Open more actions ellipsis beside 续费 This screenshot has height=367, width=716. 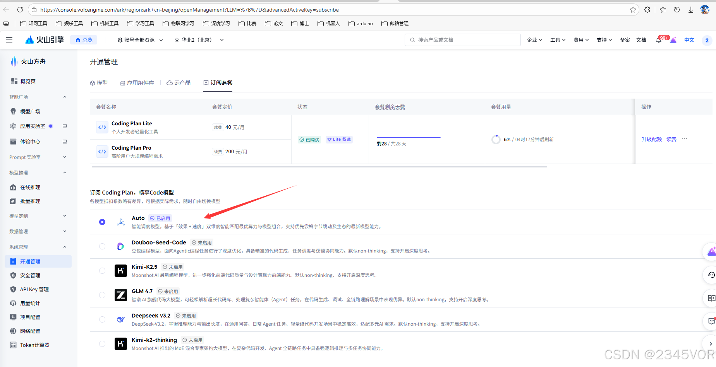(685, 139)
